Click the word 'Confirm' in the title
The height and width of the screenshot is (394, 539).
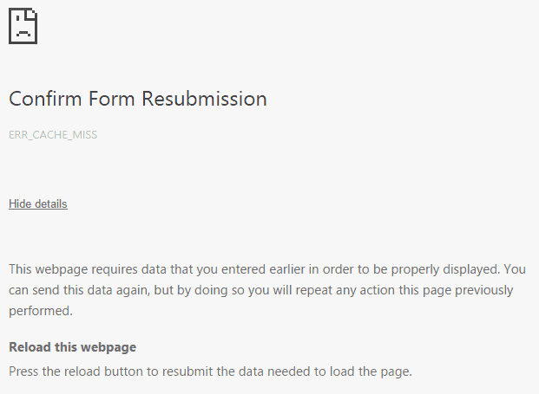click(45, 99)
